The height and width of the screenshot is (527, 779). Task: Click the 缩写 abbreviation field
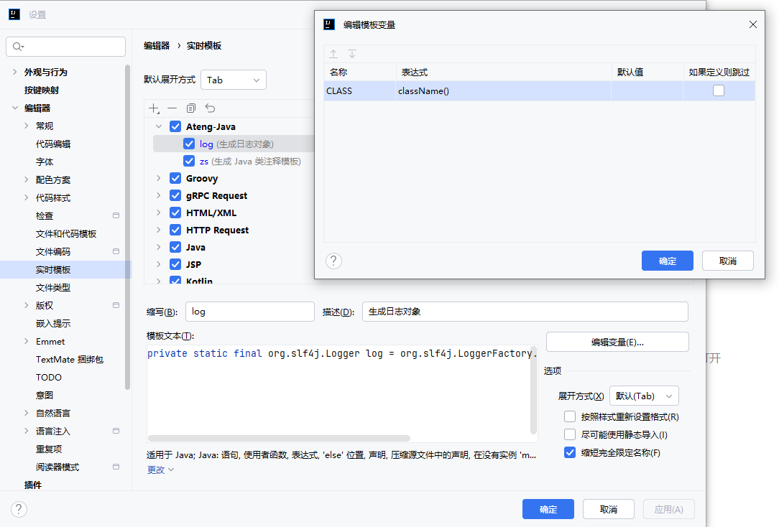point(250,312)
